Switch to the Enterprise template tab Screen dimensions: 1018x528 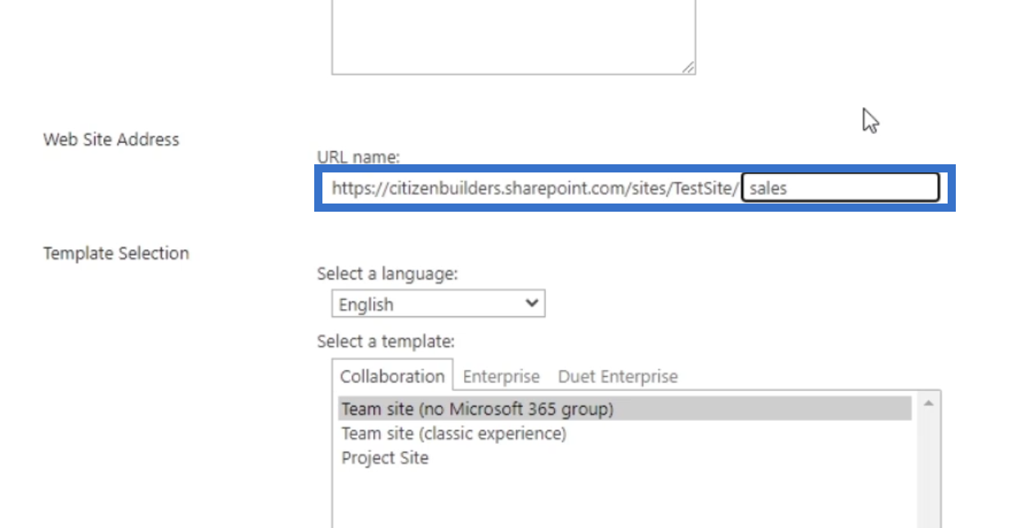pos(502,376)
